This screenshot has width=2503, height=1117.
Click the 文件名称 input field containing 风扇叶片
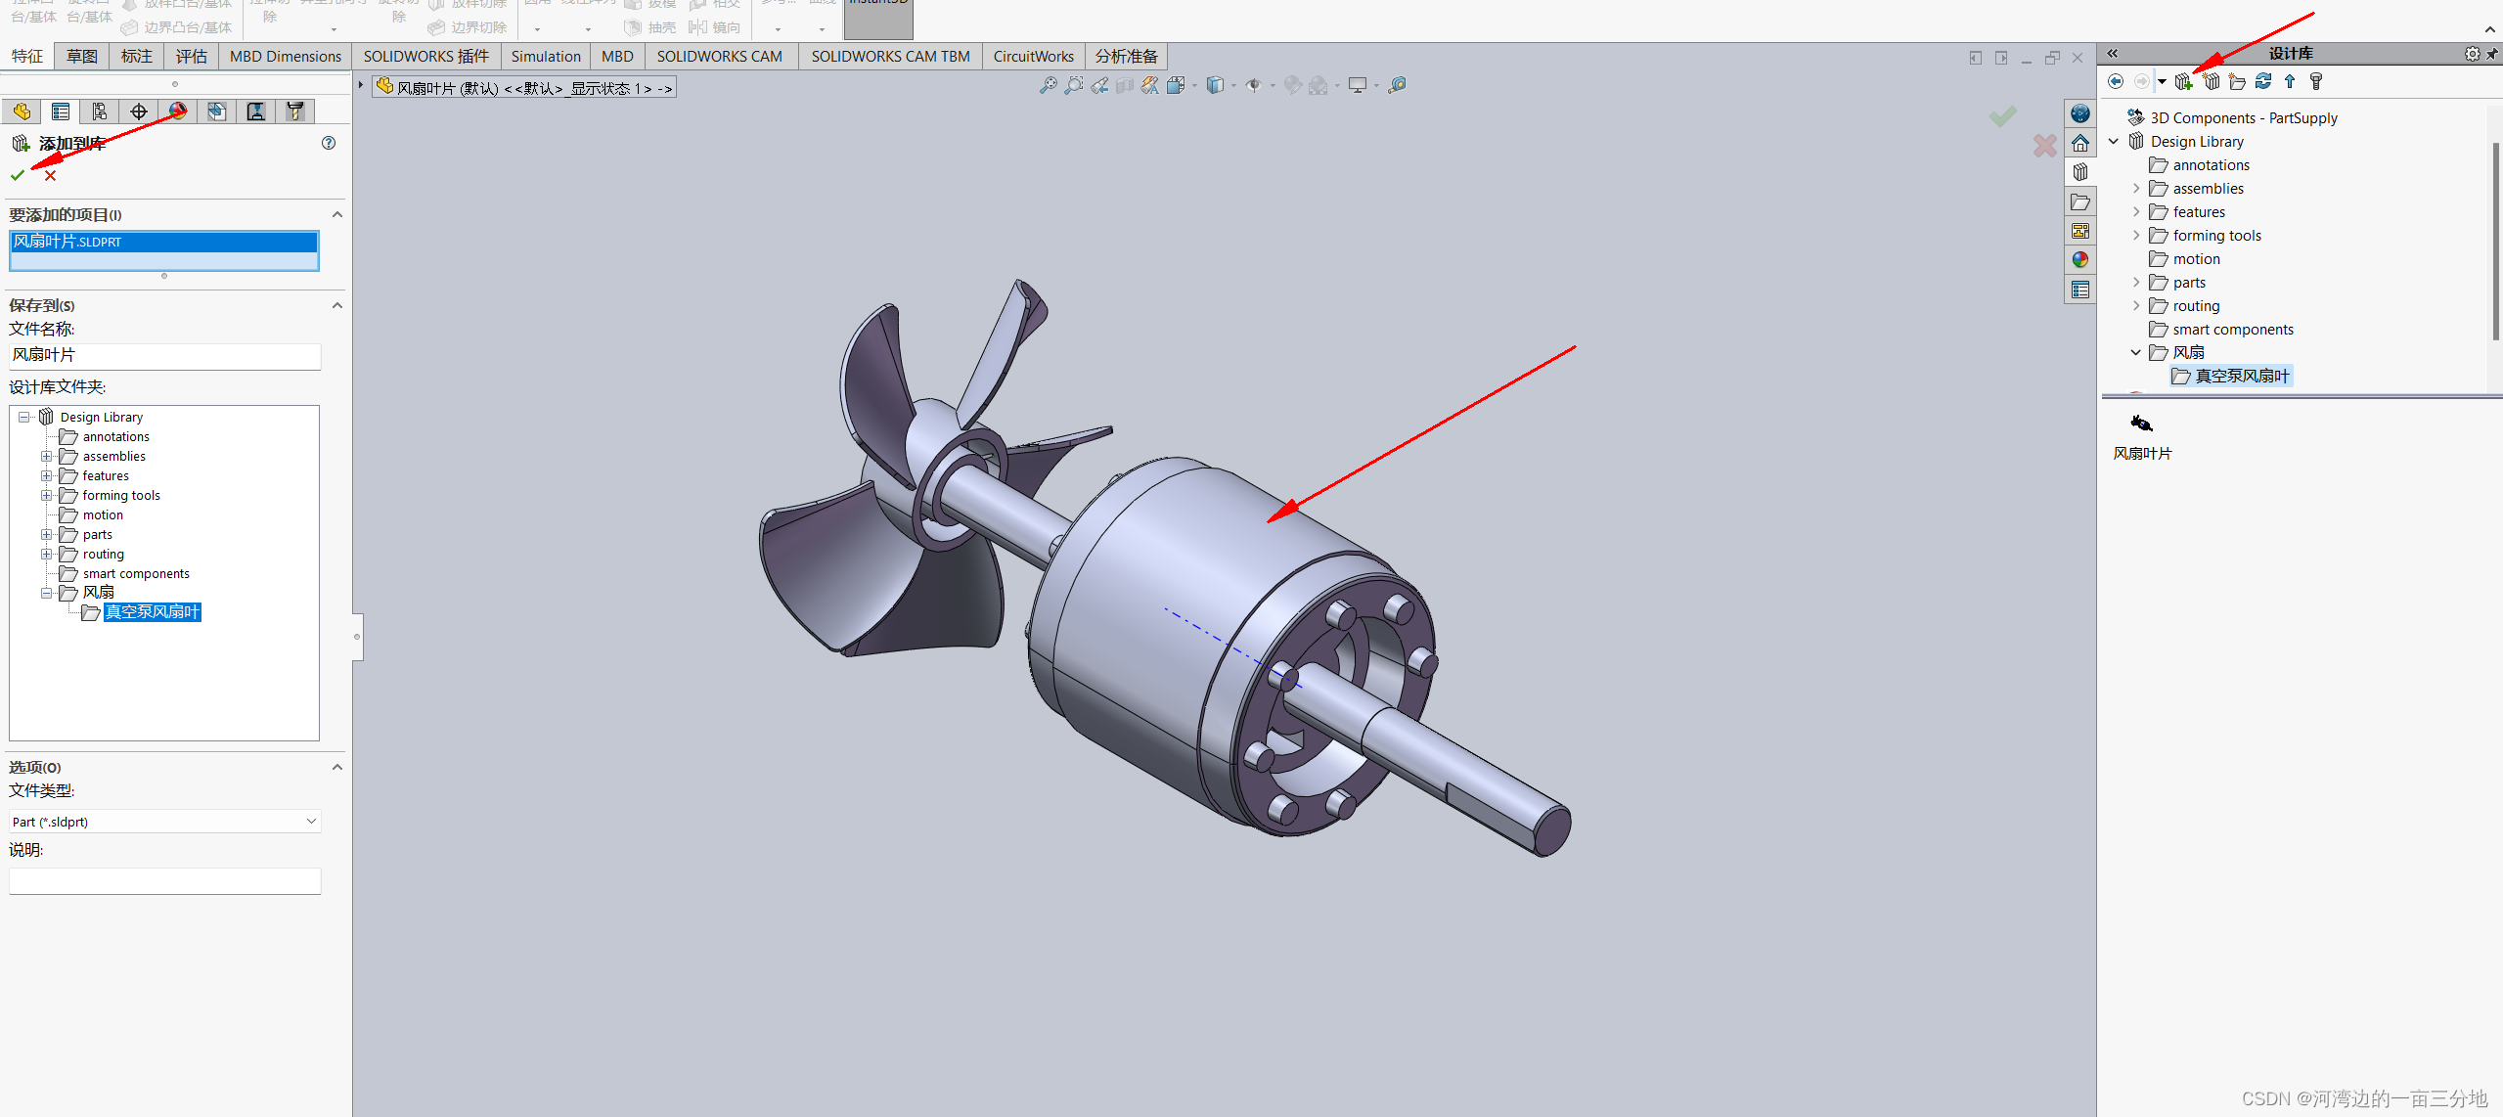164,356
